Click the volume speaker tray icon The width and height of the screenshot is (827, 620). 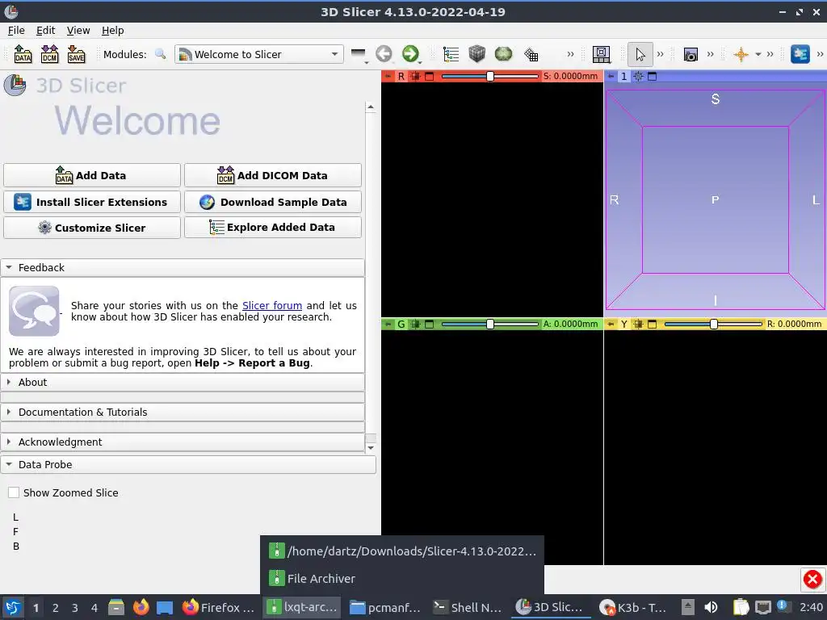(x=711, y=607)
